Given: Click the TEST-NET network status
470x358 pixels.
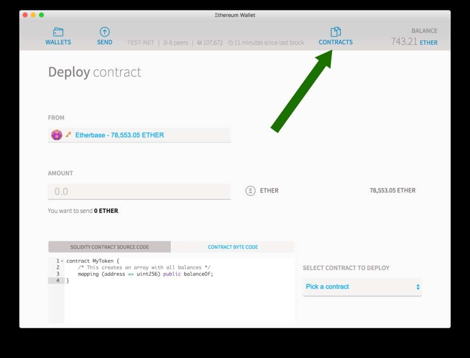Looking at the screenshot, I should (140, 43).
